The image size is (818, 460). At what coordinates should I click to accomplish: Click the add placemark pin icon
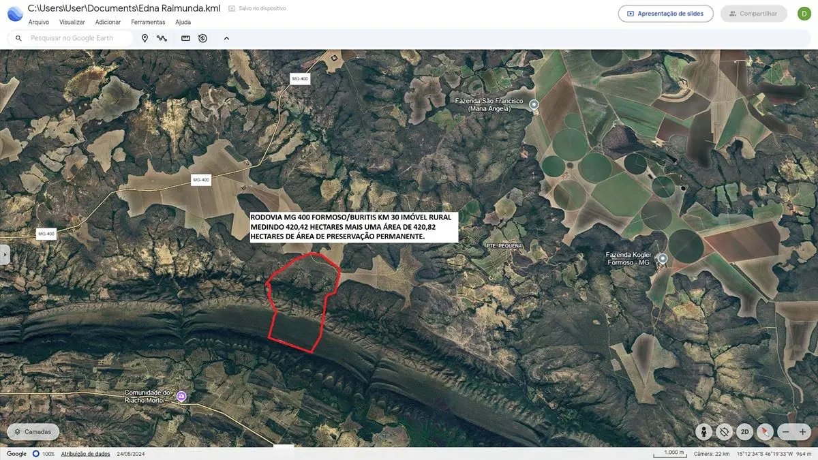pos(145,38)
